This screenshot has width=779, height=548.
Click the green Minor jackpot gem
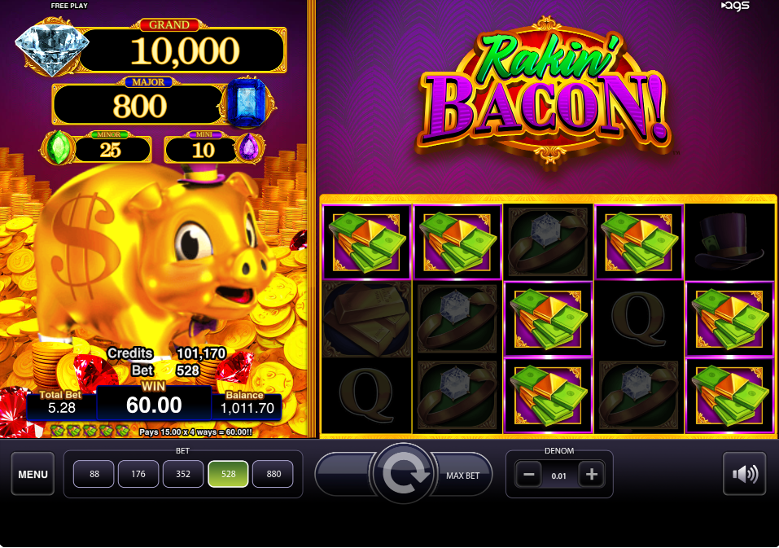(x=59, y=147)
